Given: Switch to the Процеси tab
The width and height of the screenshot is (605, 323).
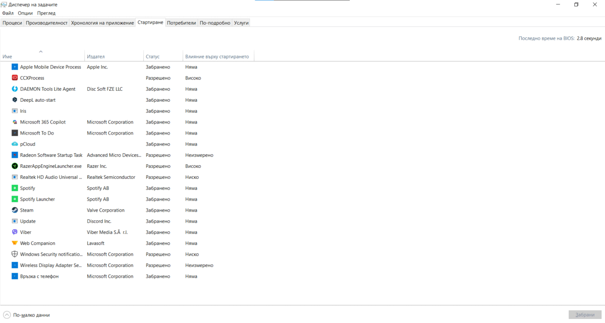Looking at the screenshot, I should [12, 23].
